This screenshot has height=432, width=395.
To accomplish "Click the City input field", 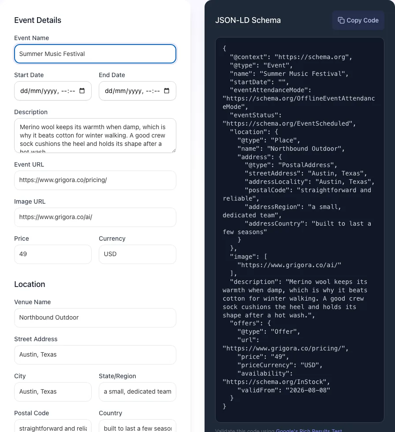I will [x=53, y=392].
